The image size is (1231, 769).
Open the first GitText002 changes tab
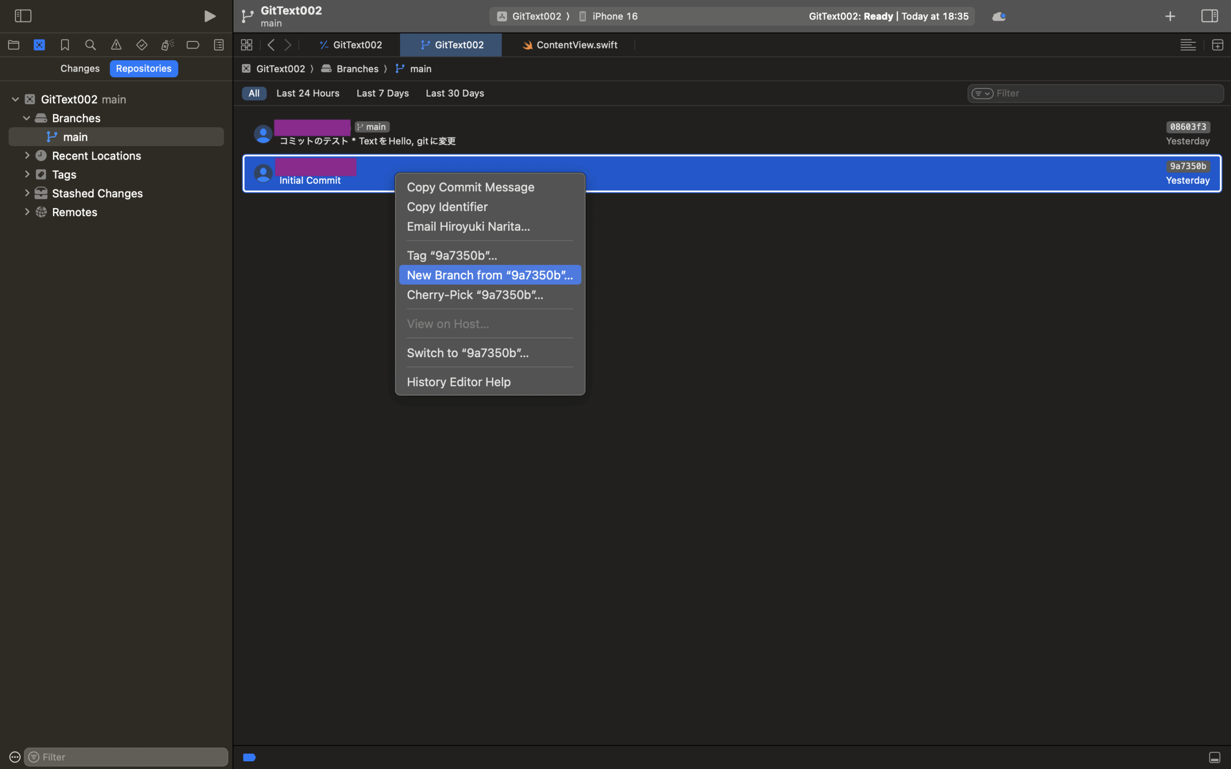[x=351, y=45]
